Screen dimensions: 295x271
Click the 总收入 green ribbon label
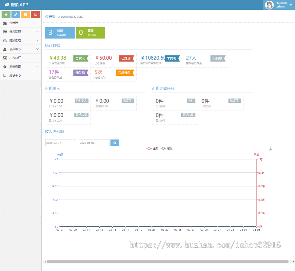(x=81, y=58)
